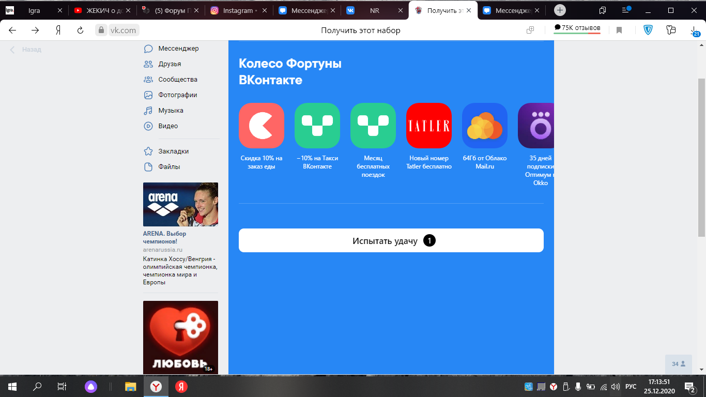706x397 pixels.
Task: Open Task View on the taskbar
Action: (62, 386)
